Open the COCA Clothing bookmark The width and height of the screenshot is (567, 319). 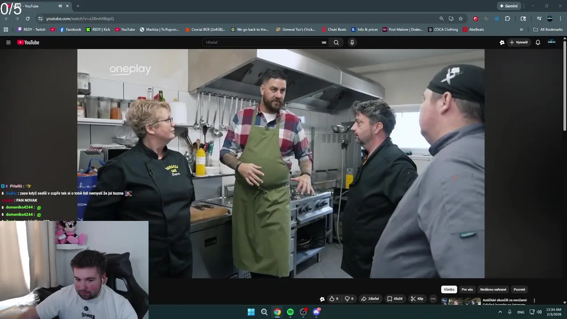tap(443, 30)
